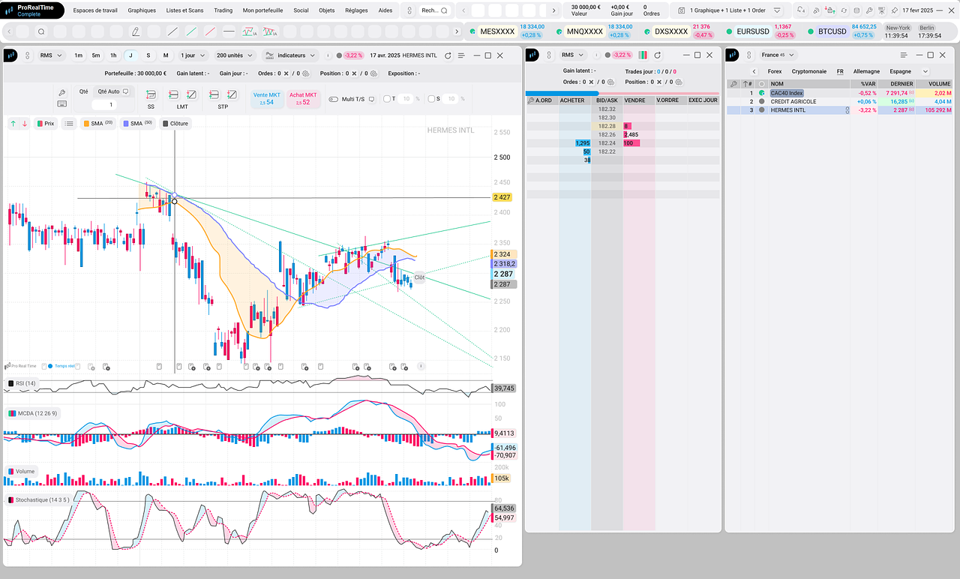Enable the T percentage checkbox
This screenshot has width=960, height=579.
click(387, 99)
